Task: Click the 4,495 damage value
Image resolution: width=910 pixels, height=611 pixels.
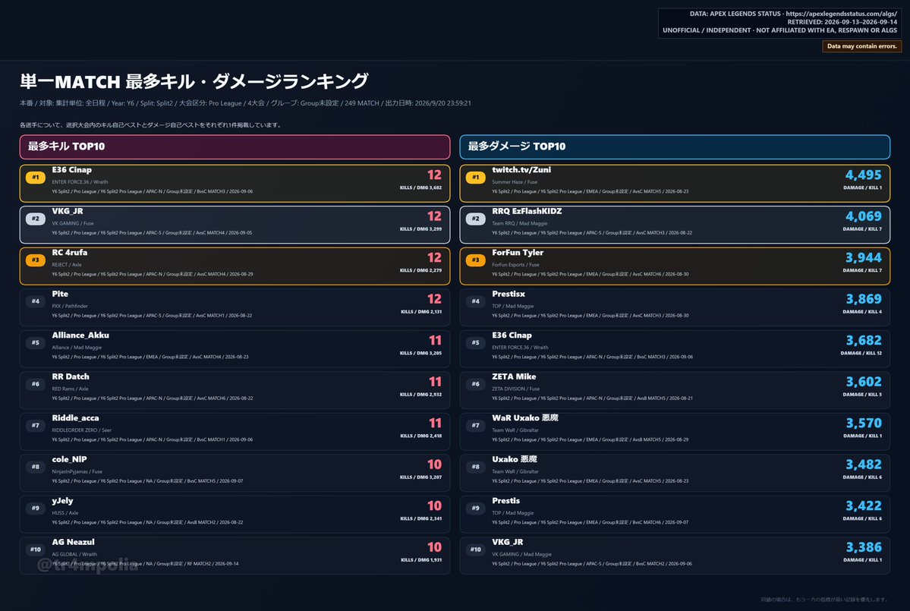Action: point(863,175)
